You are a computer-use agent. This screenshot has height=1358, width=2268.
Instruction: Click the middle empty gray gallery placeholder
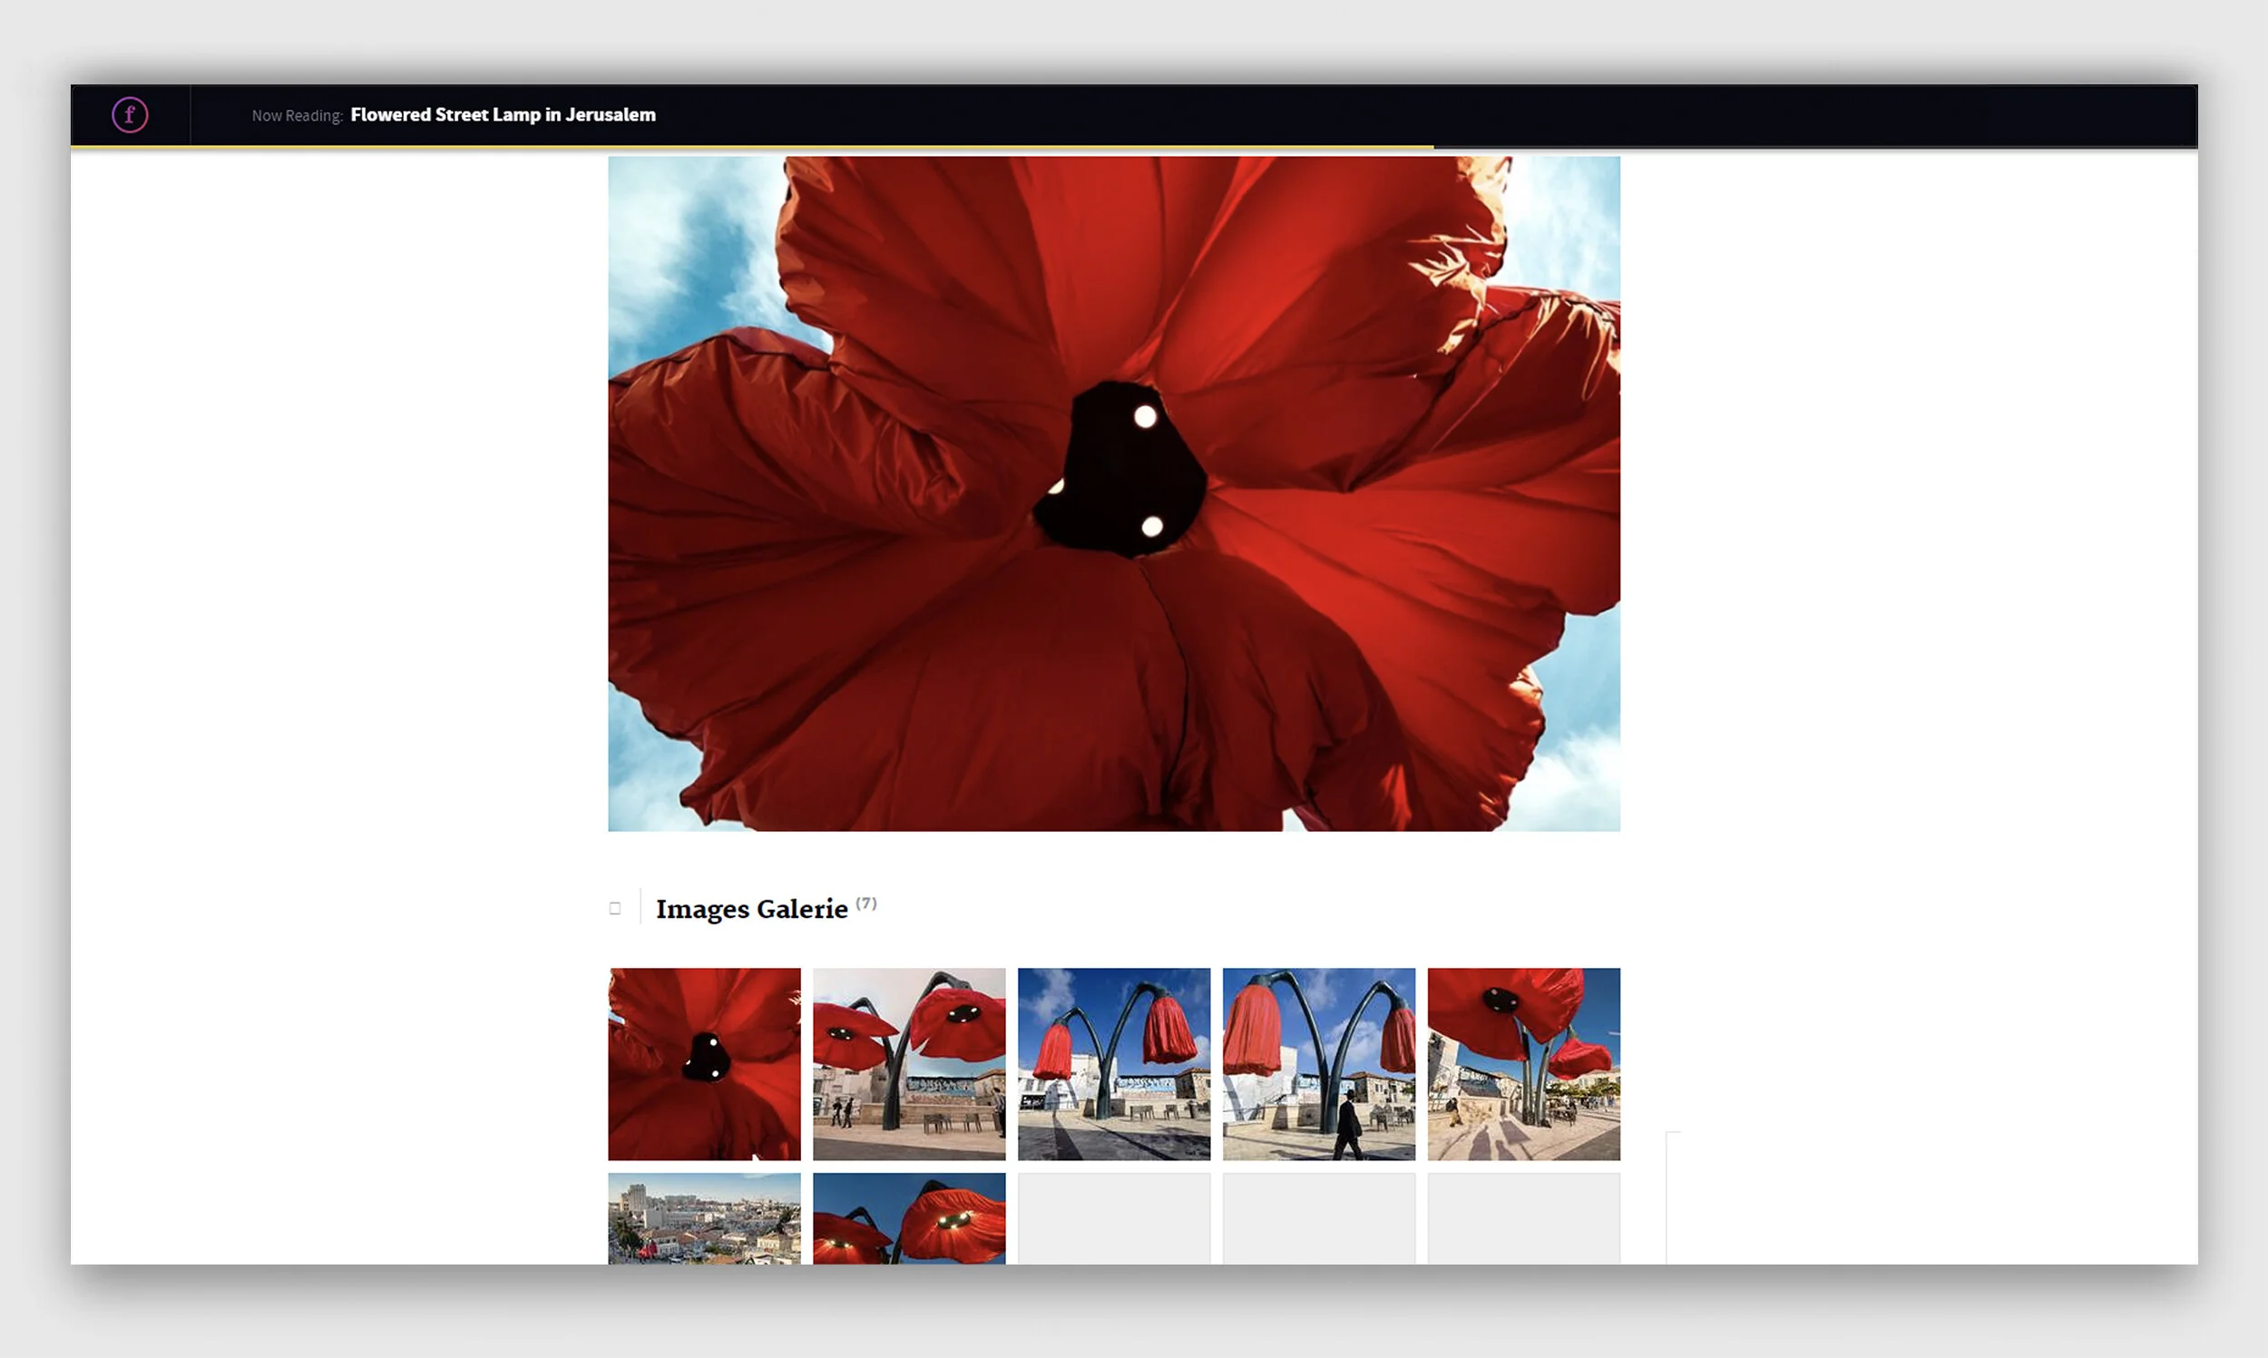(x=1318, y=1217)
